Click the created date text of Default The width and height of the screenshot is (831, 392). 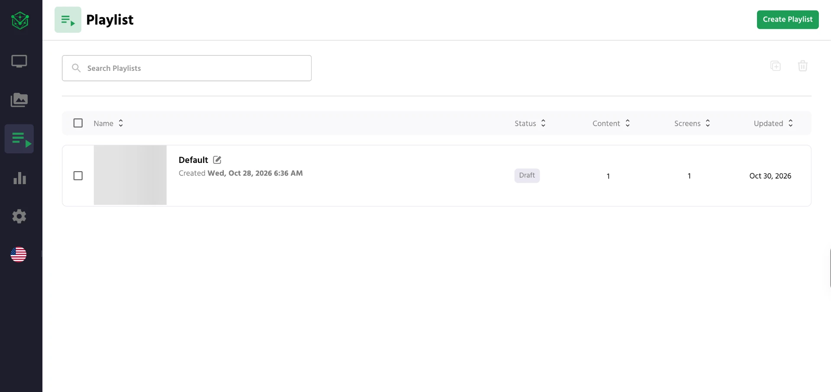click(x=241, y=173)
